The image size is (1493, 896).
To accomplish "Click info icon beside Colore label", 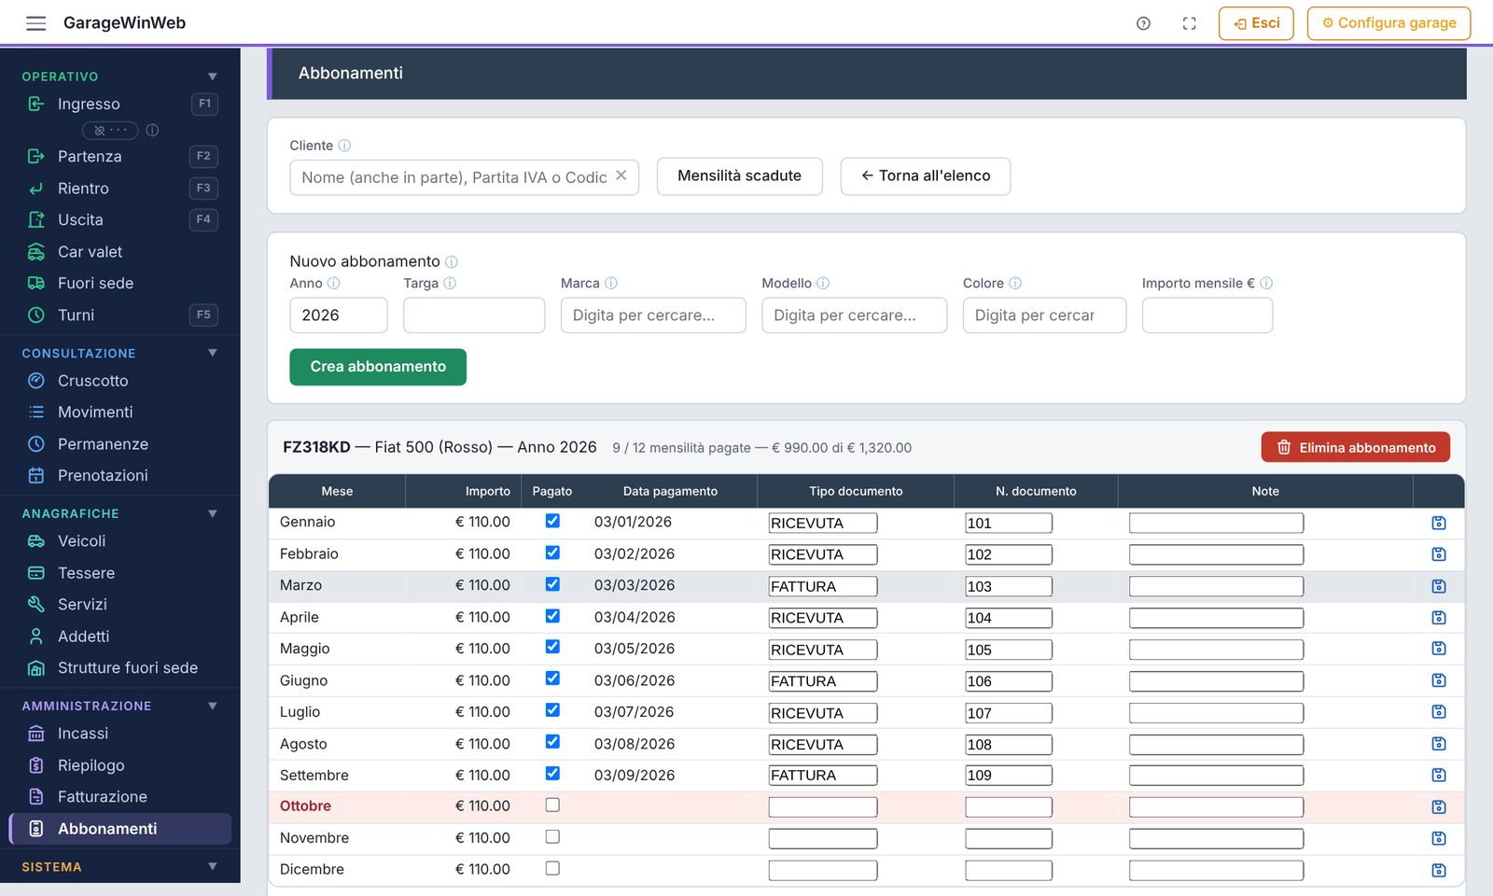I will pyautogui.click(x=1015, y=283).
